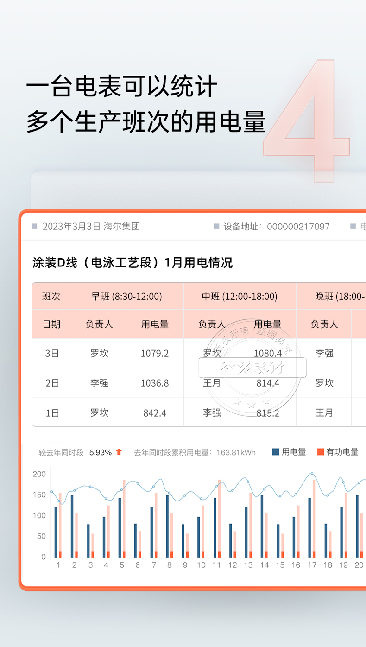Select the 3日 date row cell

click(x=51, y=354)
